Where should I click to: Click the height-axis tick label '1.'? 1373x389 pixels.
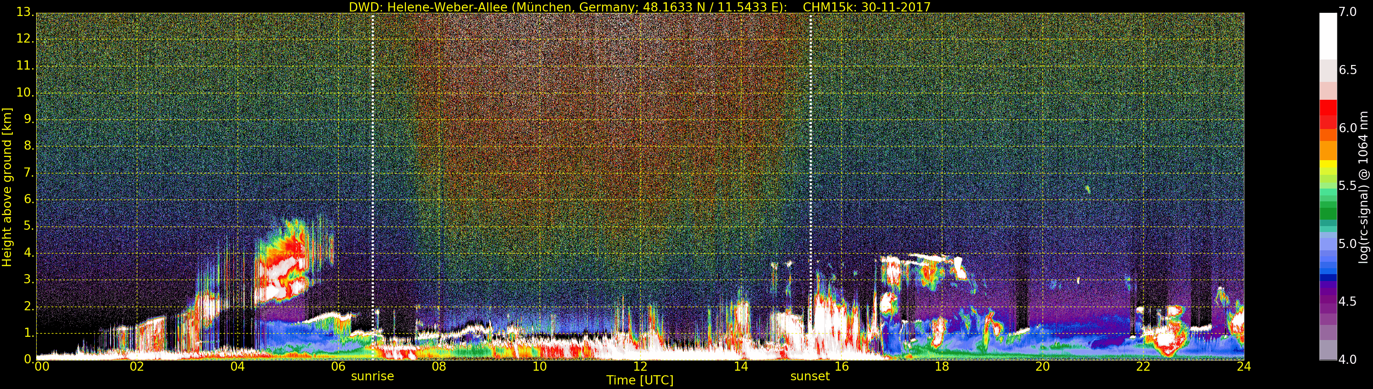pos(29,333)
